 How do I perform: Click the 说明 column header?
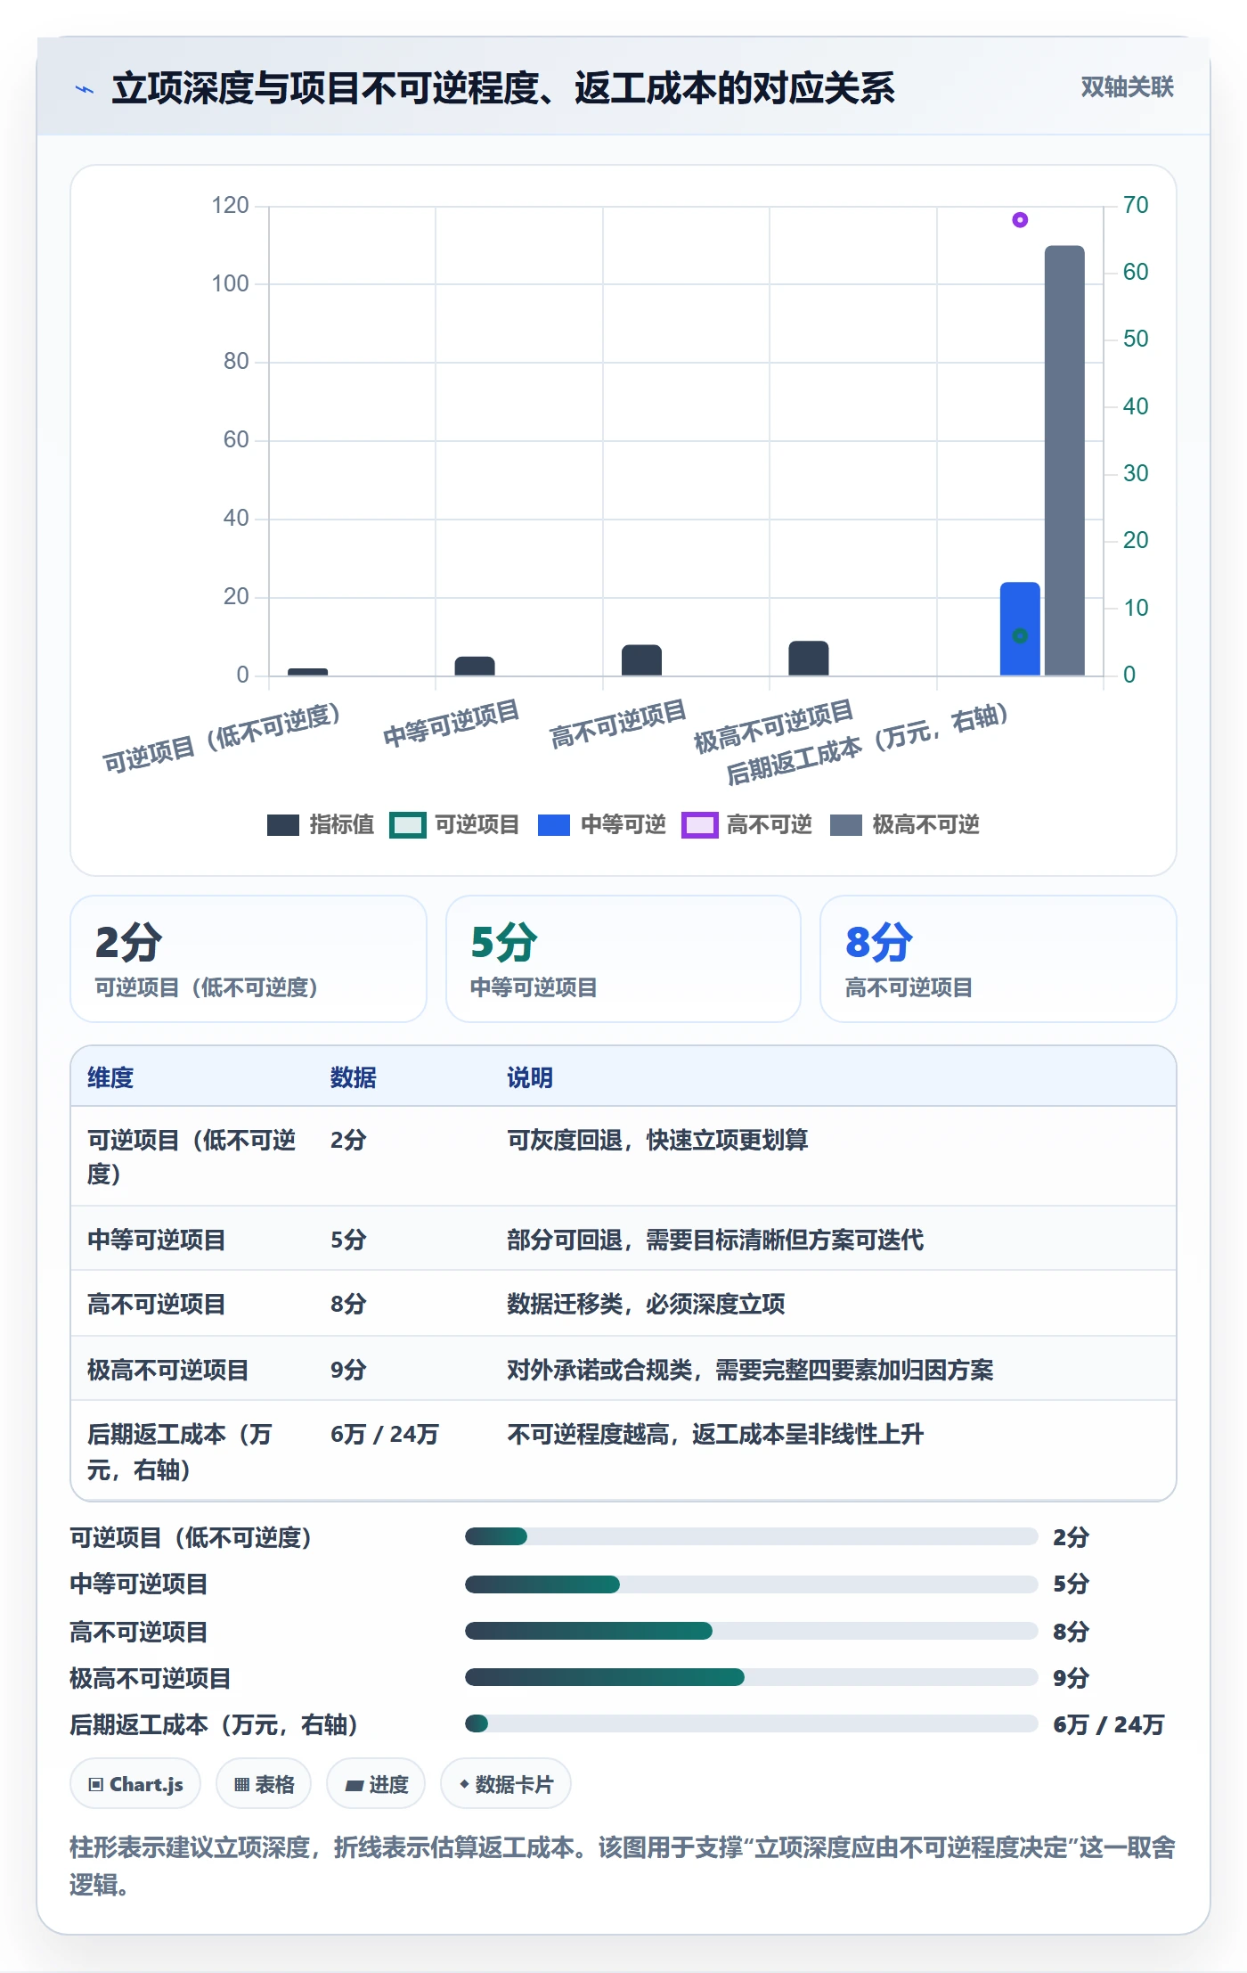pos(530,1077)
